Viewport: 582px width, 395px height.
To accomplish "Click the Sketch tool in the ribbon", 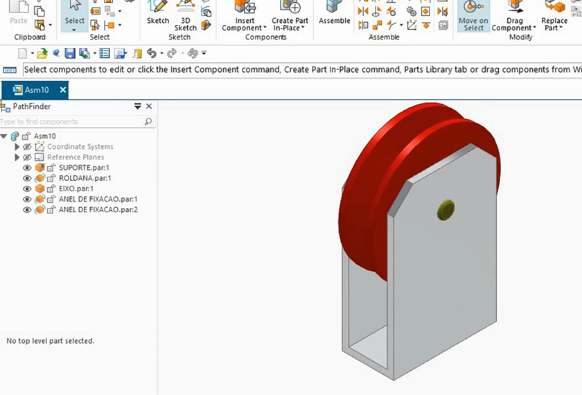I will coord(158,12).
